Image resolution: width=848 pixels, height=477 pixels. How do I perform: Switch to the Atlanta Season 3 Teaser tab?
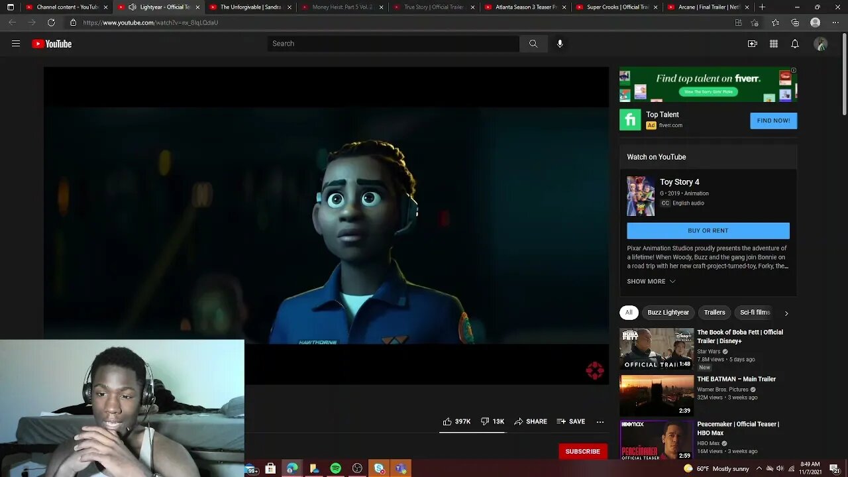pos(525,7)
